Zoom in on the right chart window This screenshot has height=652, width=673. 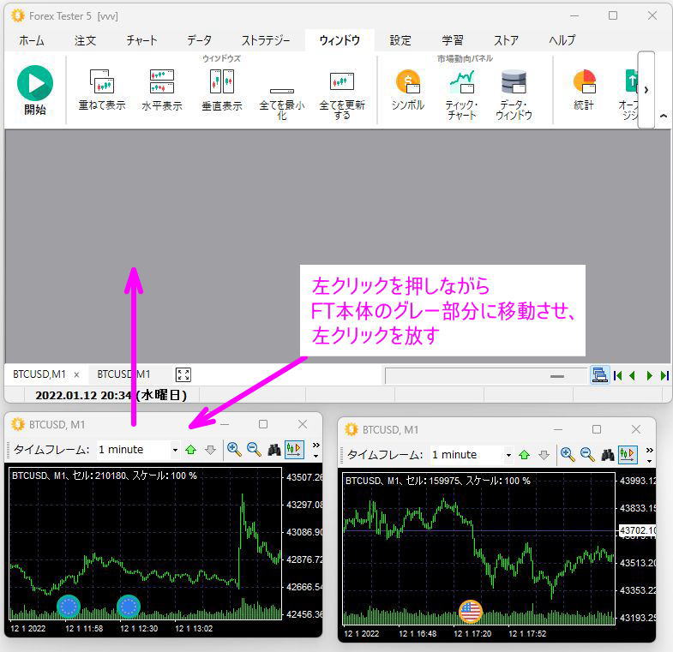tap(568, 455)
